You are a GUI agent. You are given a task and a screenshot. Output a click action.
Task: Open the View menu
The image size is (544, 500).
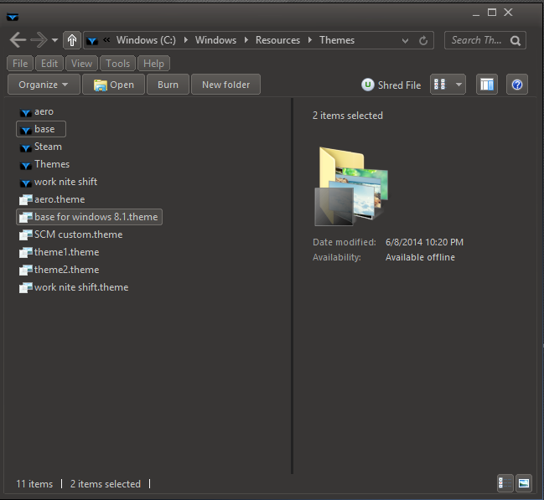(x=81, y=64)
